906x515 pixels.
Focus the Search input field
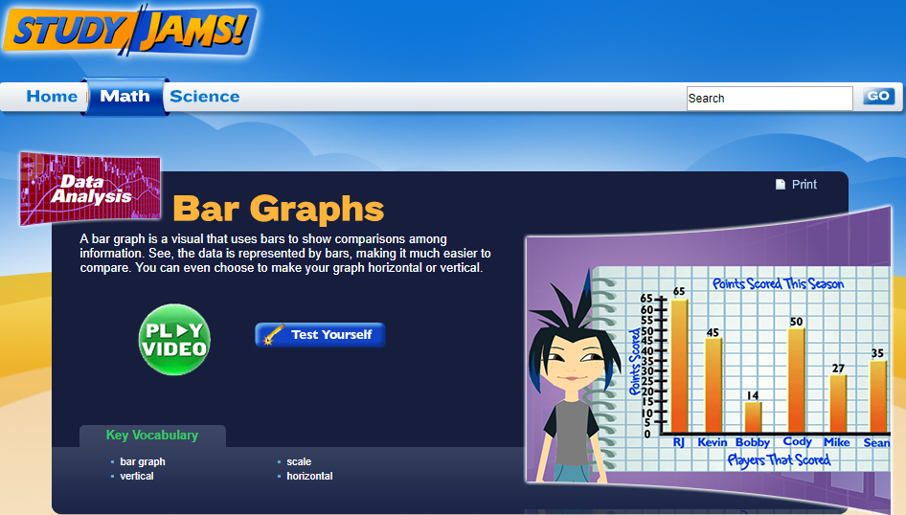769,99
